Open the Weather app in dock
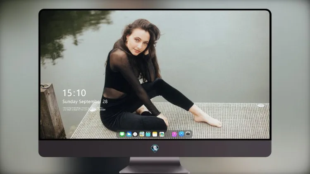The width and height of the screenshot is (310, 174). (129, 134)
